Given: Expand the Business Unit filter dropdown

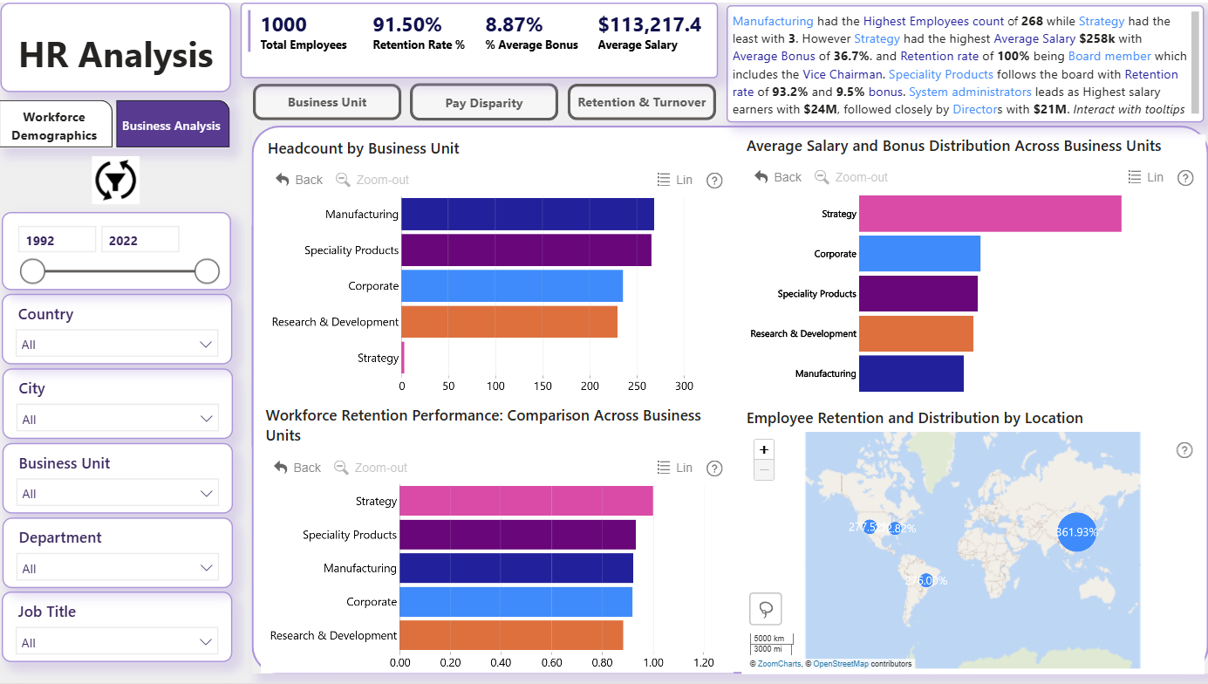Looking at the screenshot, I should click(x=117, y=494).
